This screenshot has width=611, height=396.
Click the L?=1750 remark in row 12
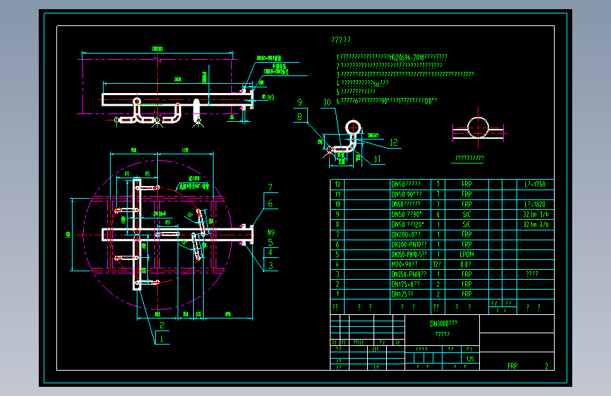tap(535, 185)
